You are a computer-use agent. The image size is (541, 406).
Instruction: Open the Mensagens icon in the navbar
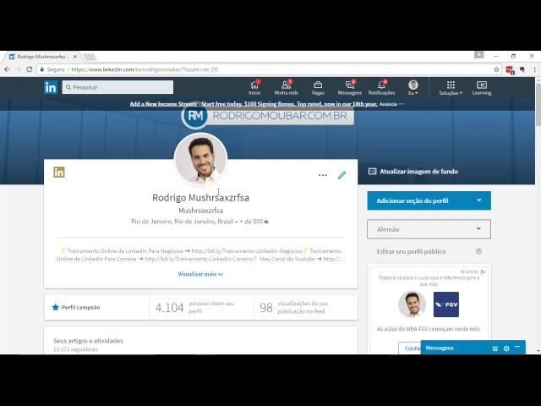click(349, 88)
